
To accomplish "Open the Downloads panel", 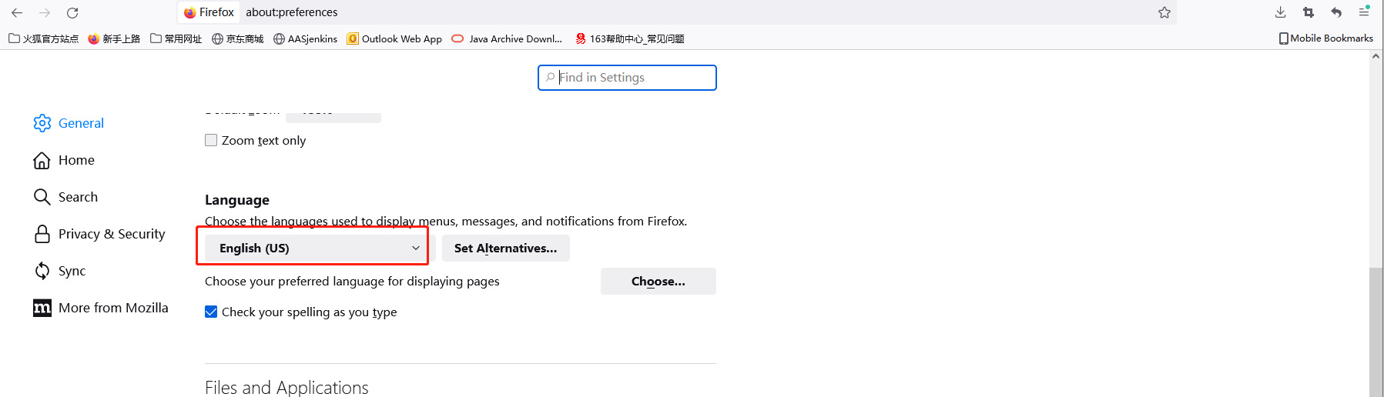I will coord(1280,12).
